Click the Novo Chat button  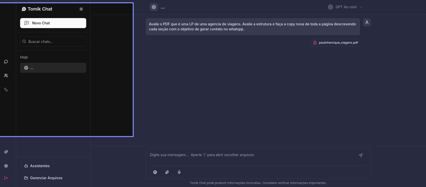(53, 23)
